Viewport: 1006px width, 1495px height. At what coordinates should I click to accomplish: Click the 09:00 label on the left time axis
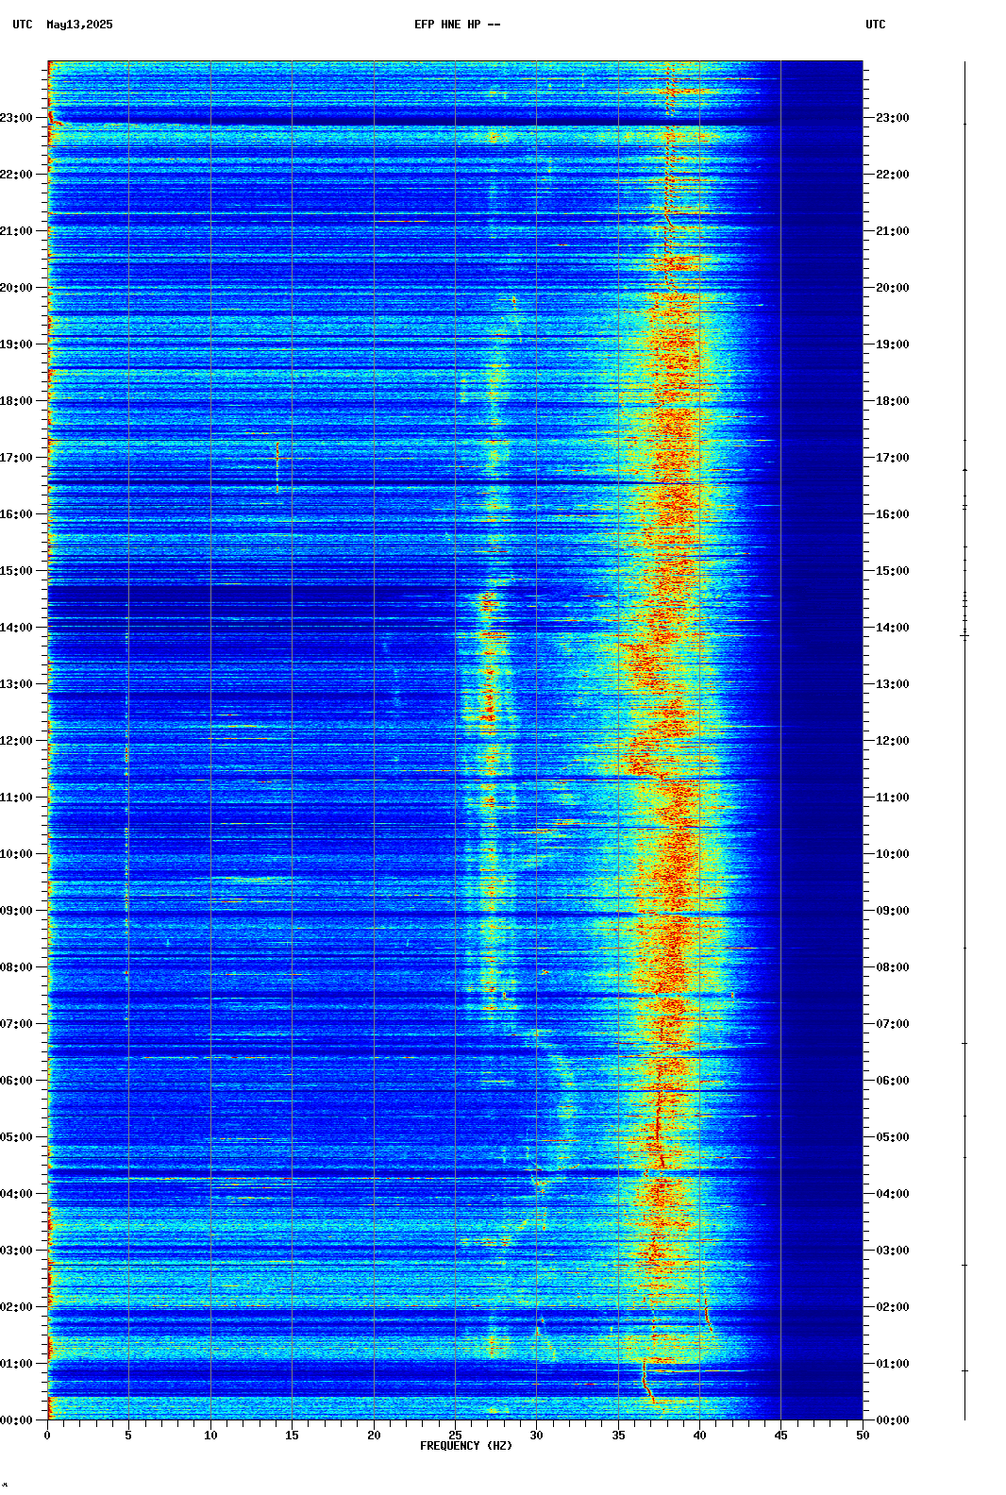click(x=16, y=911)
